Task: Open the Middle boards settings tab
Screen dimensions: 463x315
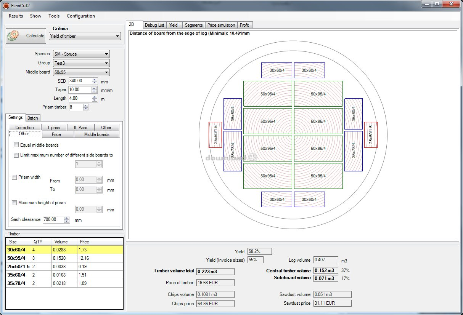Action: coord(96,134)
